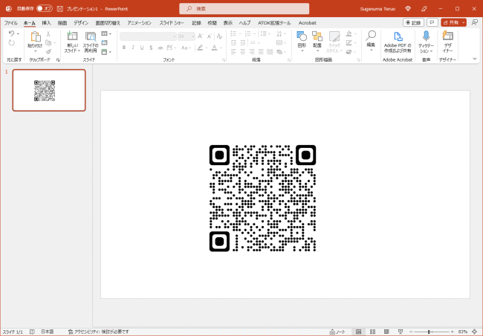This screenshot has height=336, width=483.
Task: Open the font name combo box
Action: pos(148,36)
